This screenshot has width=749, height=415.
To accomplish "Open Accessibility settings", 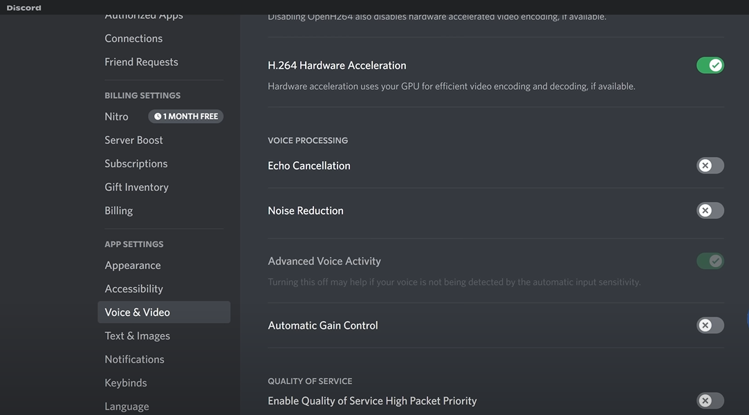I will point(133,289).
